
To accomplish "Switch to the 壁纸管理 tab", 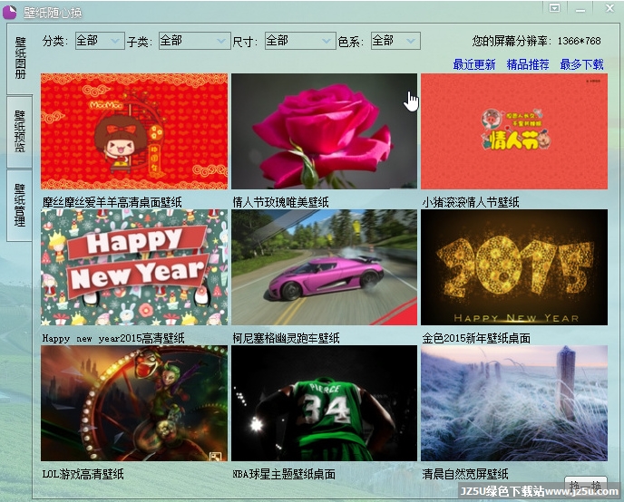I will (x=20, y=206).
